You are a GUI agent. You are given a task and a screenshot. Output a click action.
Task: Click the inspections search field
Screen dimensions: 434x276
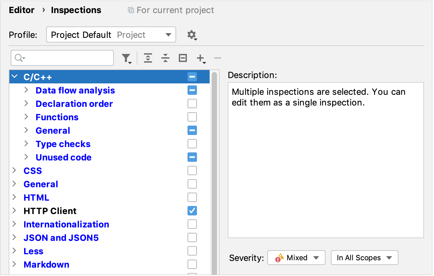pos(62,58)
